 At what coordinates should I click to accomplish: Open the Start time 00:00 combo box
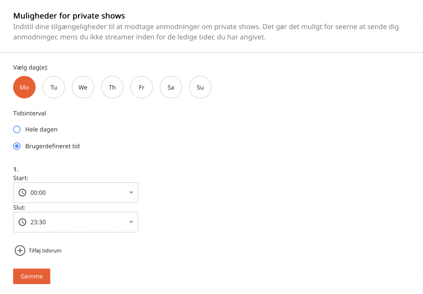[76, 193]
